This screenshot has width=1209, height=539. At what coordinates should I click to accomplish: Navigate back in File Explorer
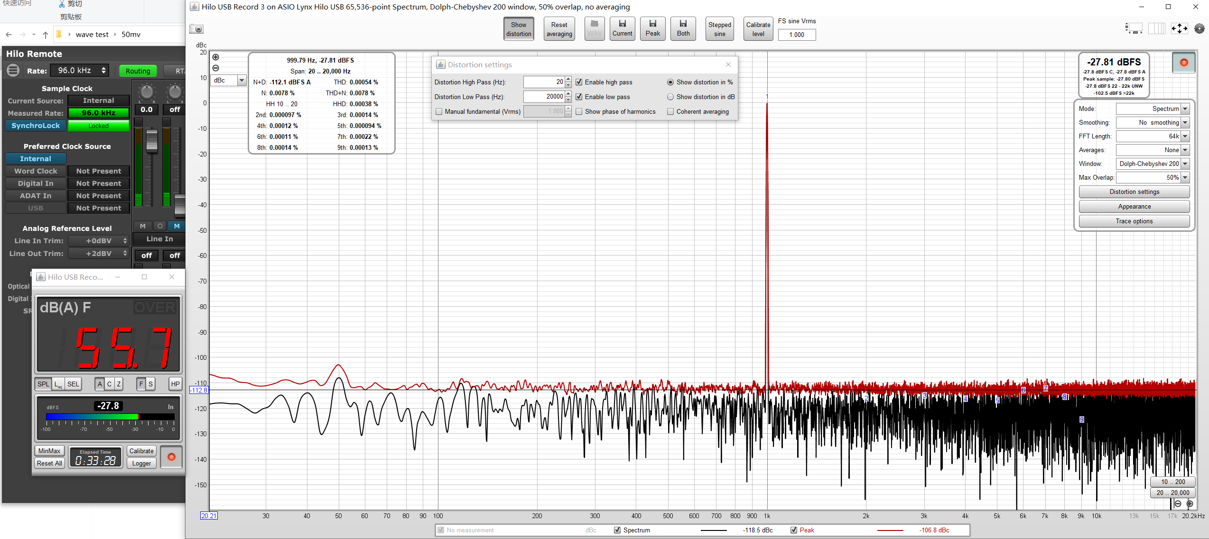pos(9,35)
